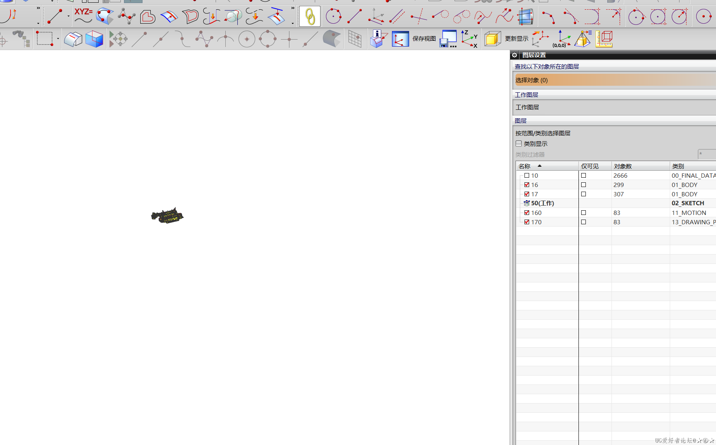Collapse the 工作图层 section header
The width and height of the screenshot is (716, 445).
614,95
